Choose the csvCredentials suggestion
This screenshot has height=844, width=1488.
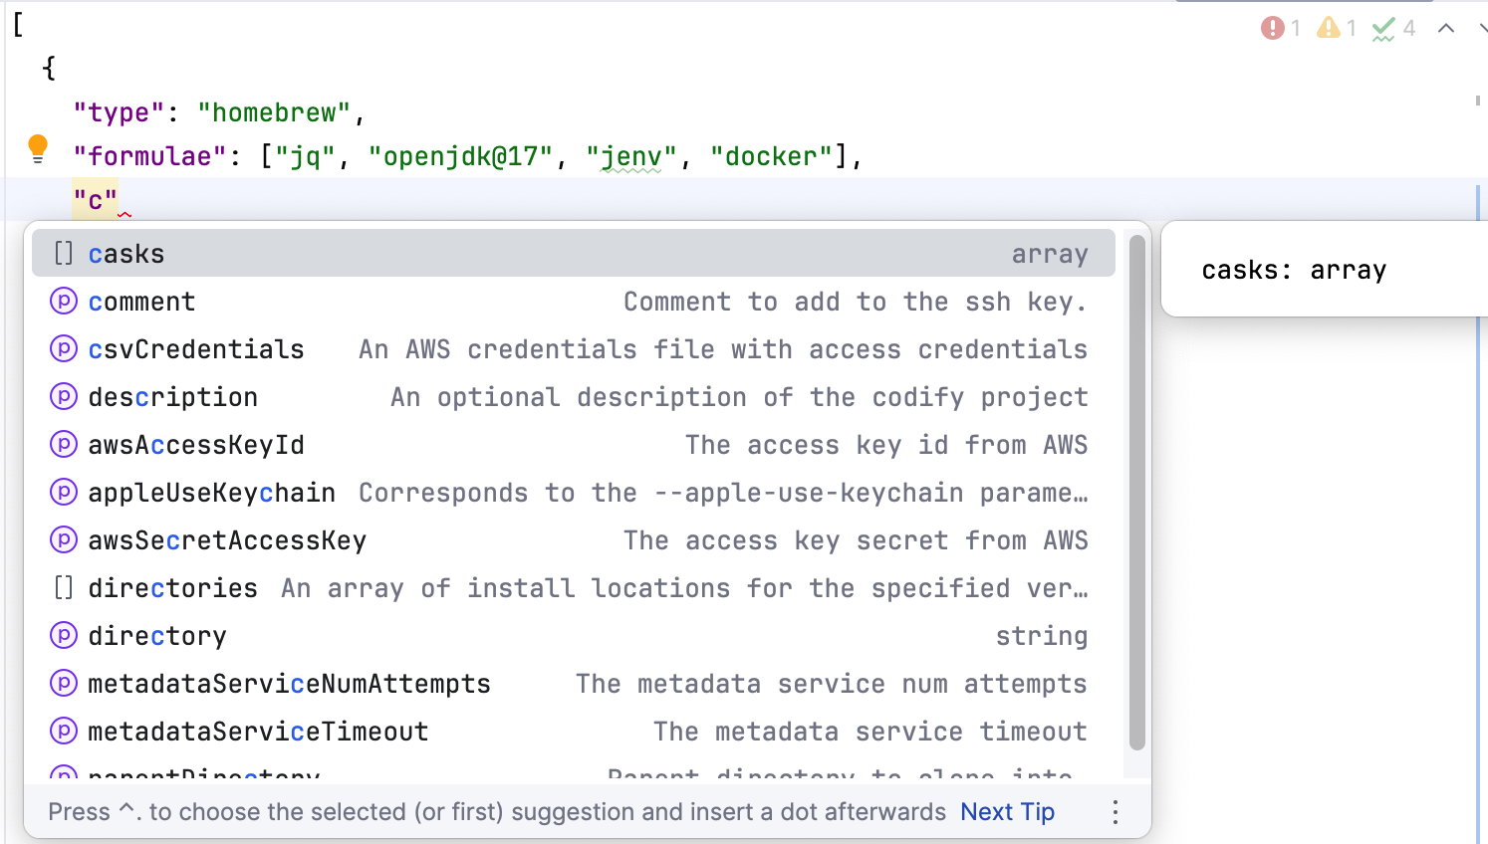tap(196, 349)
